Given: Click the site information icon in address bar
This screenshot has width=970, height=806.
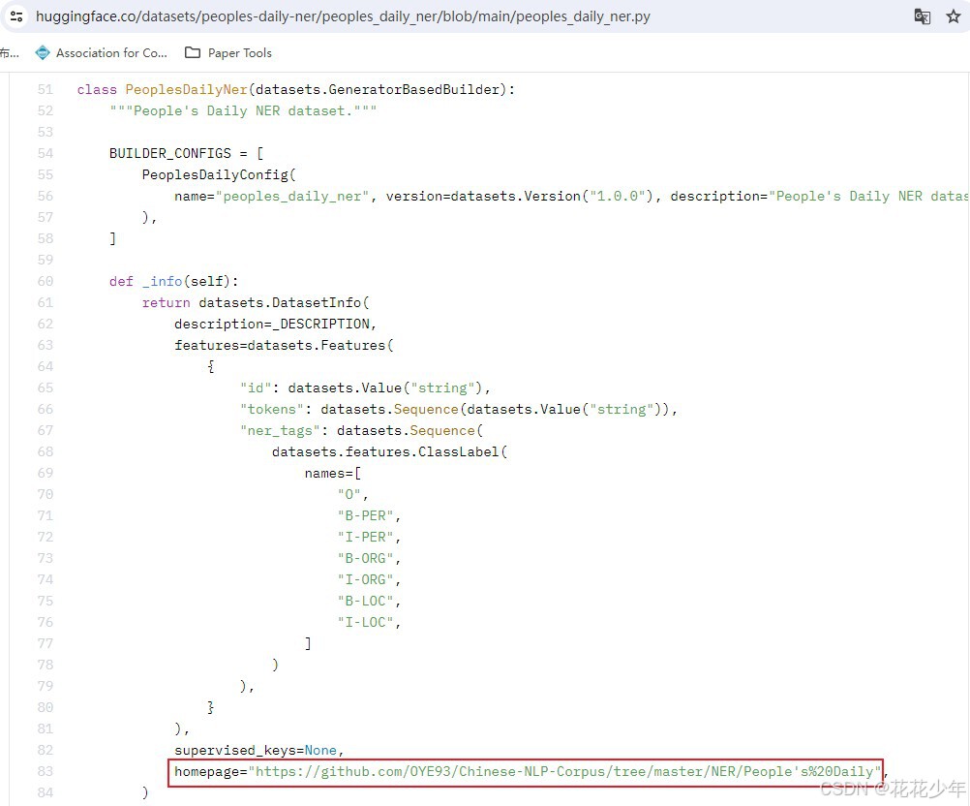Looking at the screenshot, I should point(16,16).
